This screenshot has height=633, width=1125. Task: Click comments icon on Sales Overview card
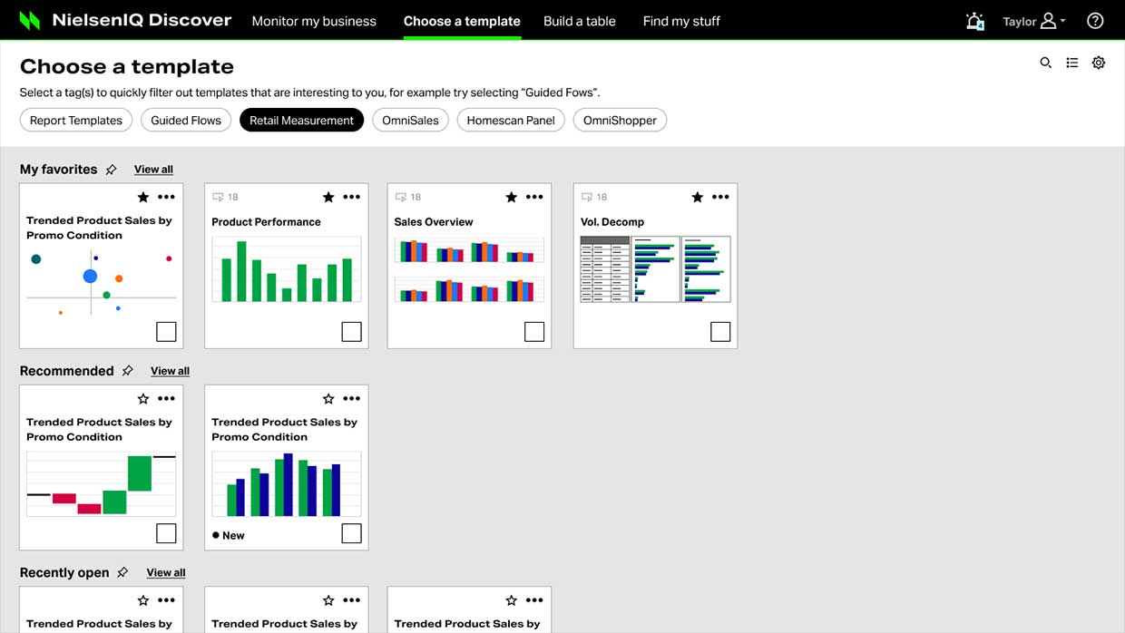(x=400, y=197)
